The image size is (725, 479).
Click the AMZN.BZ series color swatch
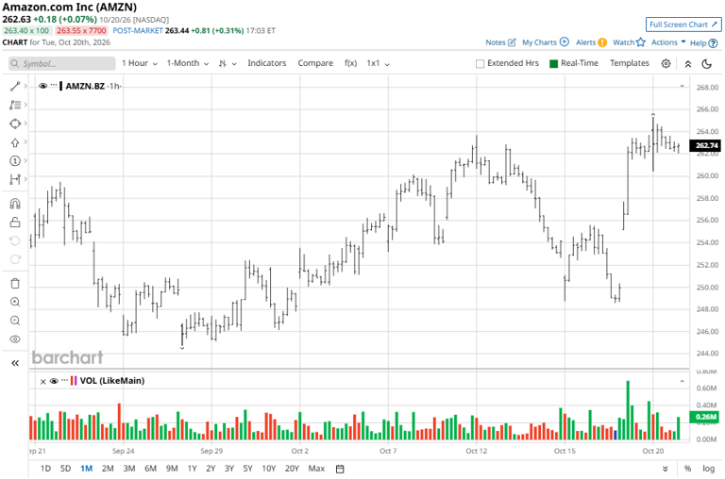(x=61, y=86)
